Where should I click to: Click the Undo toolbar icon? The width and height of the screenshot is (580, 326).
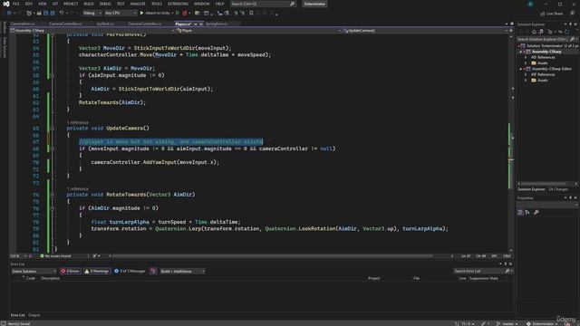62,13
